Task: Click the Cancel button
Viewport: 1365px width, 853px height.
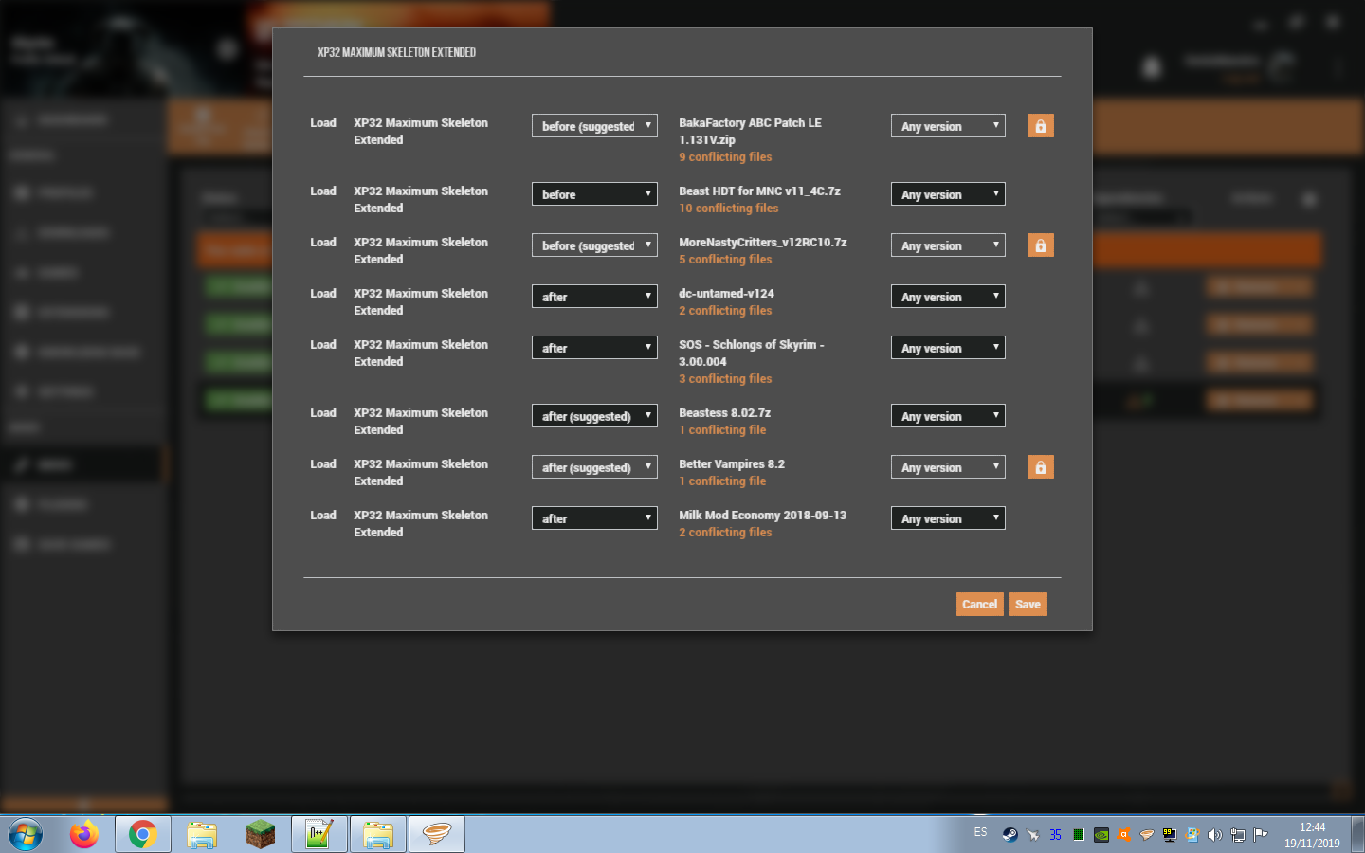Action: (x=980, y=604)
